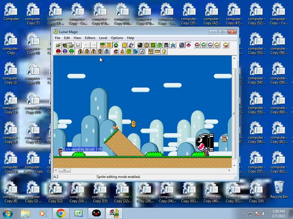Viewport: 293px width, 219px height.
Task: Select the Banzai Bill sprite in the level
Action: click(x=204, y=143)
